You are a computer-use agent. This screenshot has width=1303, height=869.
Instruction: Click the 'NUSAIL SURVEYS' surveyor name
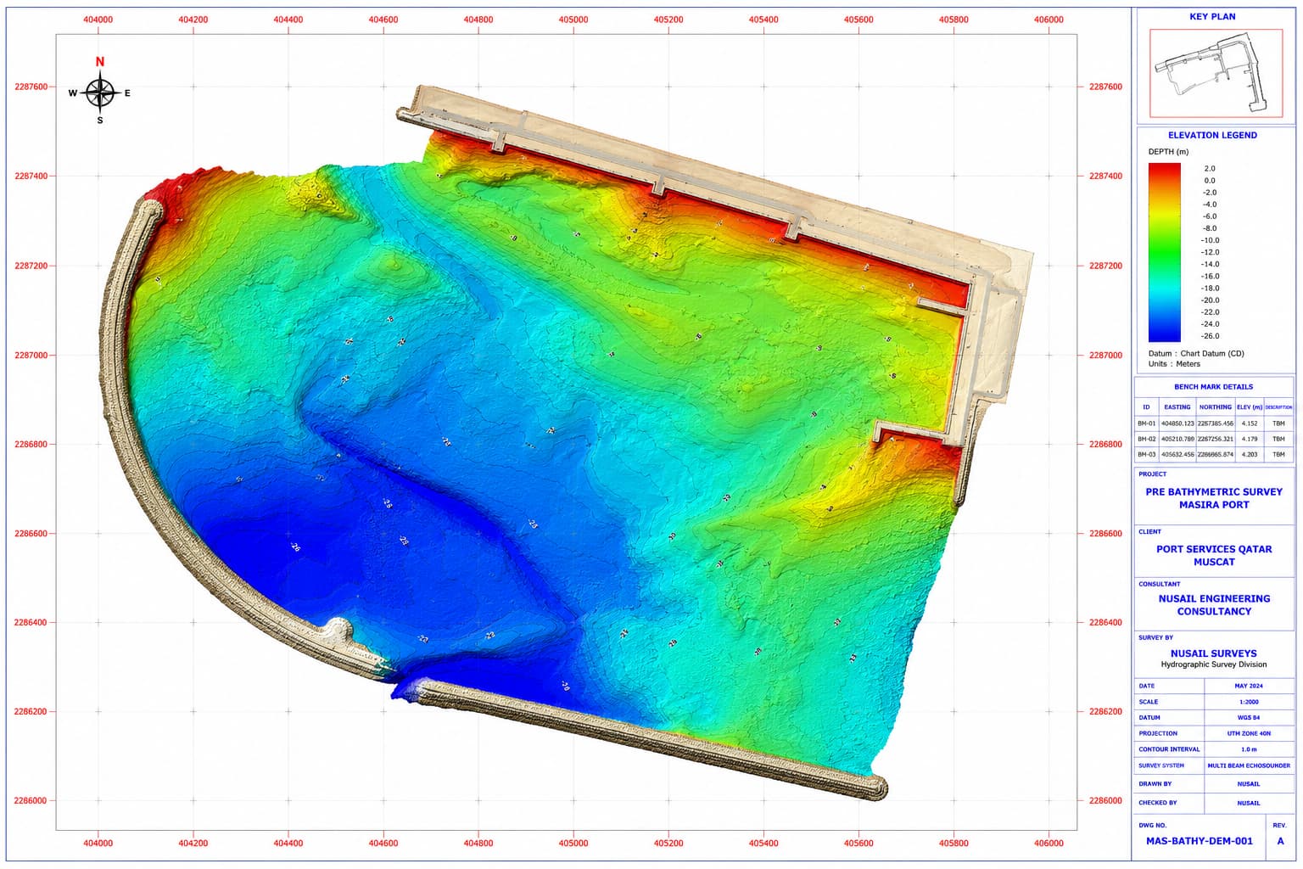1214,653
